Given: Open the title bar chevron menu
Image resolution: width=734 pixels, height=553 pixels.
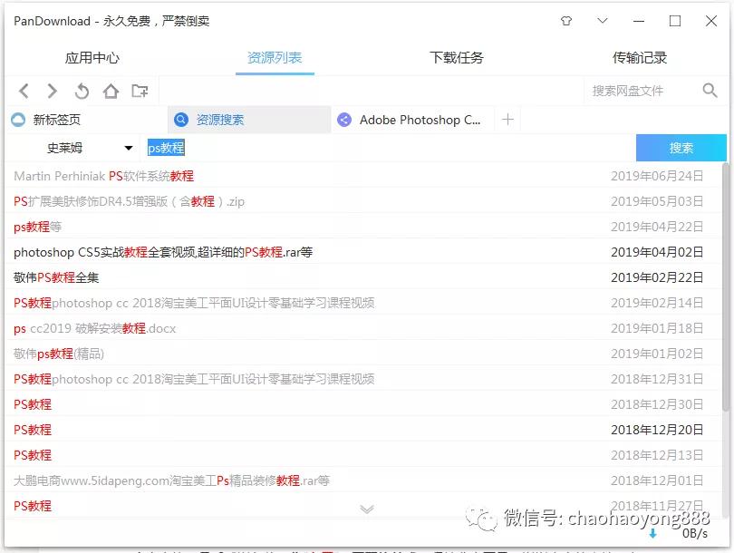Looking at the screenshot, I should [602, 20].
